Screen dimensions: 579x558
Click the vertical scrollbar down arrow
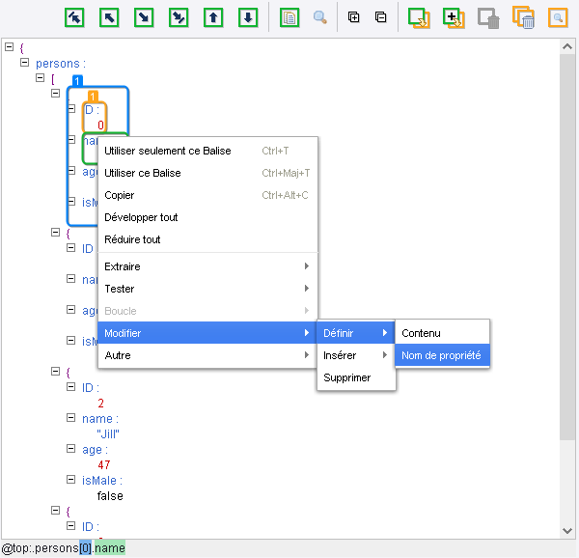click(x=568, y=532)
